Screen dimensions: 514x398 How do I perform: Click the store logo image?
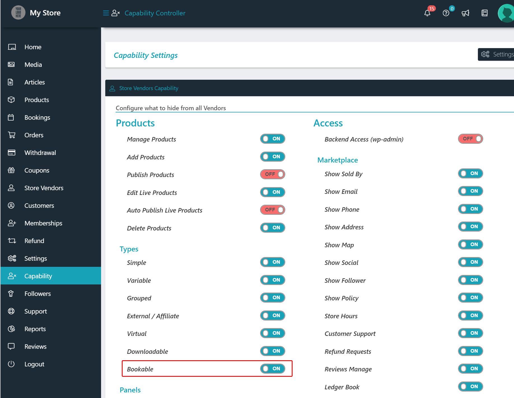(18, 13)
